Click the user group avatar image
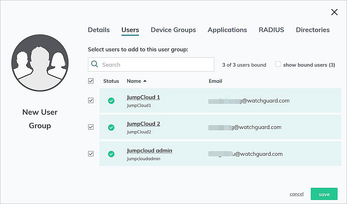The height and width of the screenshot is (204, 347). click(x=40, y=62)
